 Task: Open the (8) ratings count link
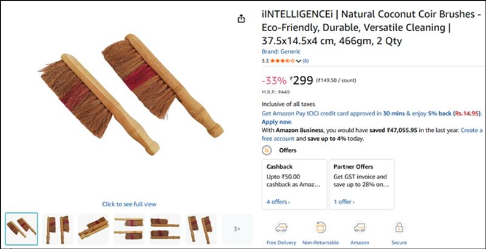[306, 61]
